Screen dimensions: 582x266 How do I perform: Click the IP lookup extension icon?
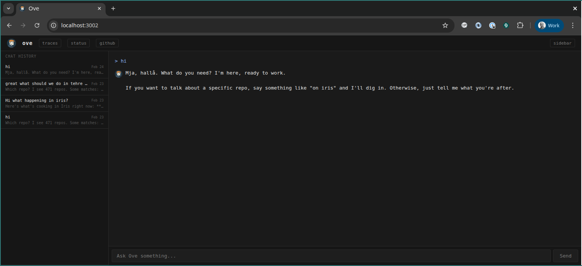[x=464, y=25]
